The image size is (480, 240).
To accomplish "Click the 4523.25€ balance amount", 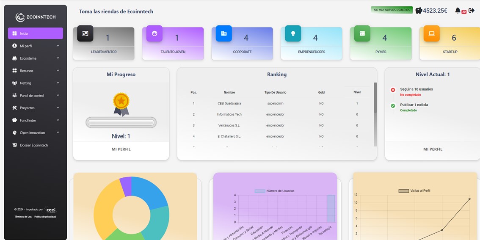I will 435,11.
